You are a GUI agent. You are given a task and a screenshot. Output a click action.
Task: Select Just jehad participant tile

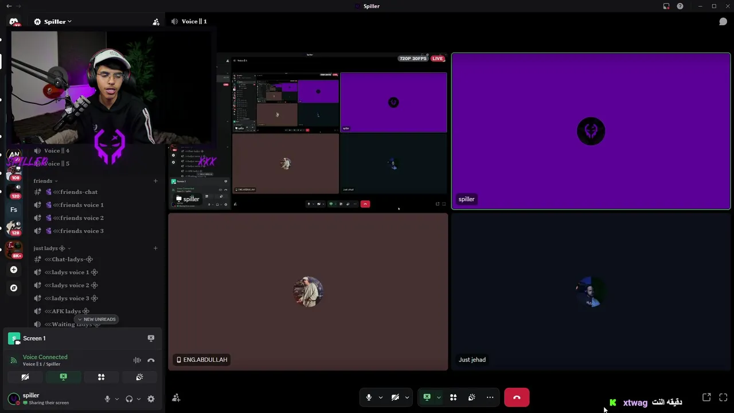coord(591,291)
